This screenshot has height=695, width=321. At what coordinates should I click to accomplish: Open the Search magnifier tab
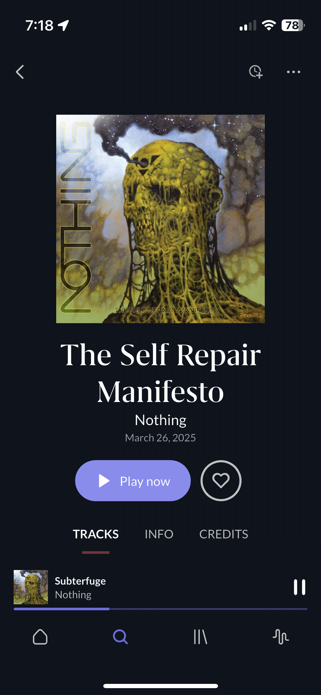pyautogui.click(x=120, y=637)
